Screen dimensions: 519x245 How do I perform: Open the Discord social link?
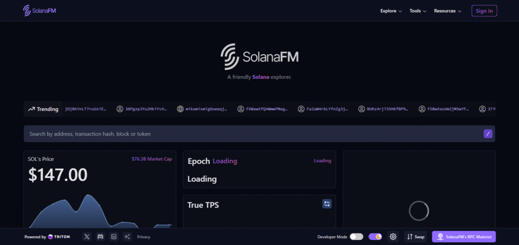(100, 237)
